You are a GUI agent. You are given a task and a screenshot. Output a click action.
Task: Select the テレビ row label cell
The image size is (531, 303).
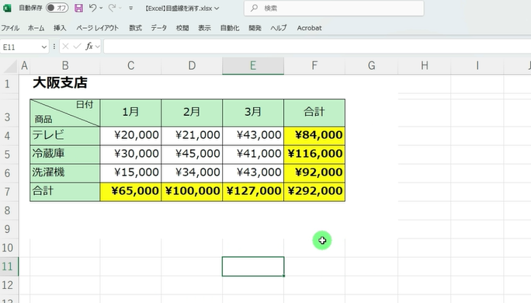[x=65, y=136]
